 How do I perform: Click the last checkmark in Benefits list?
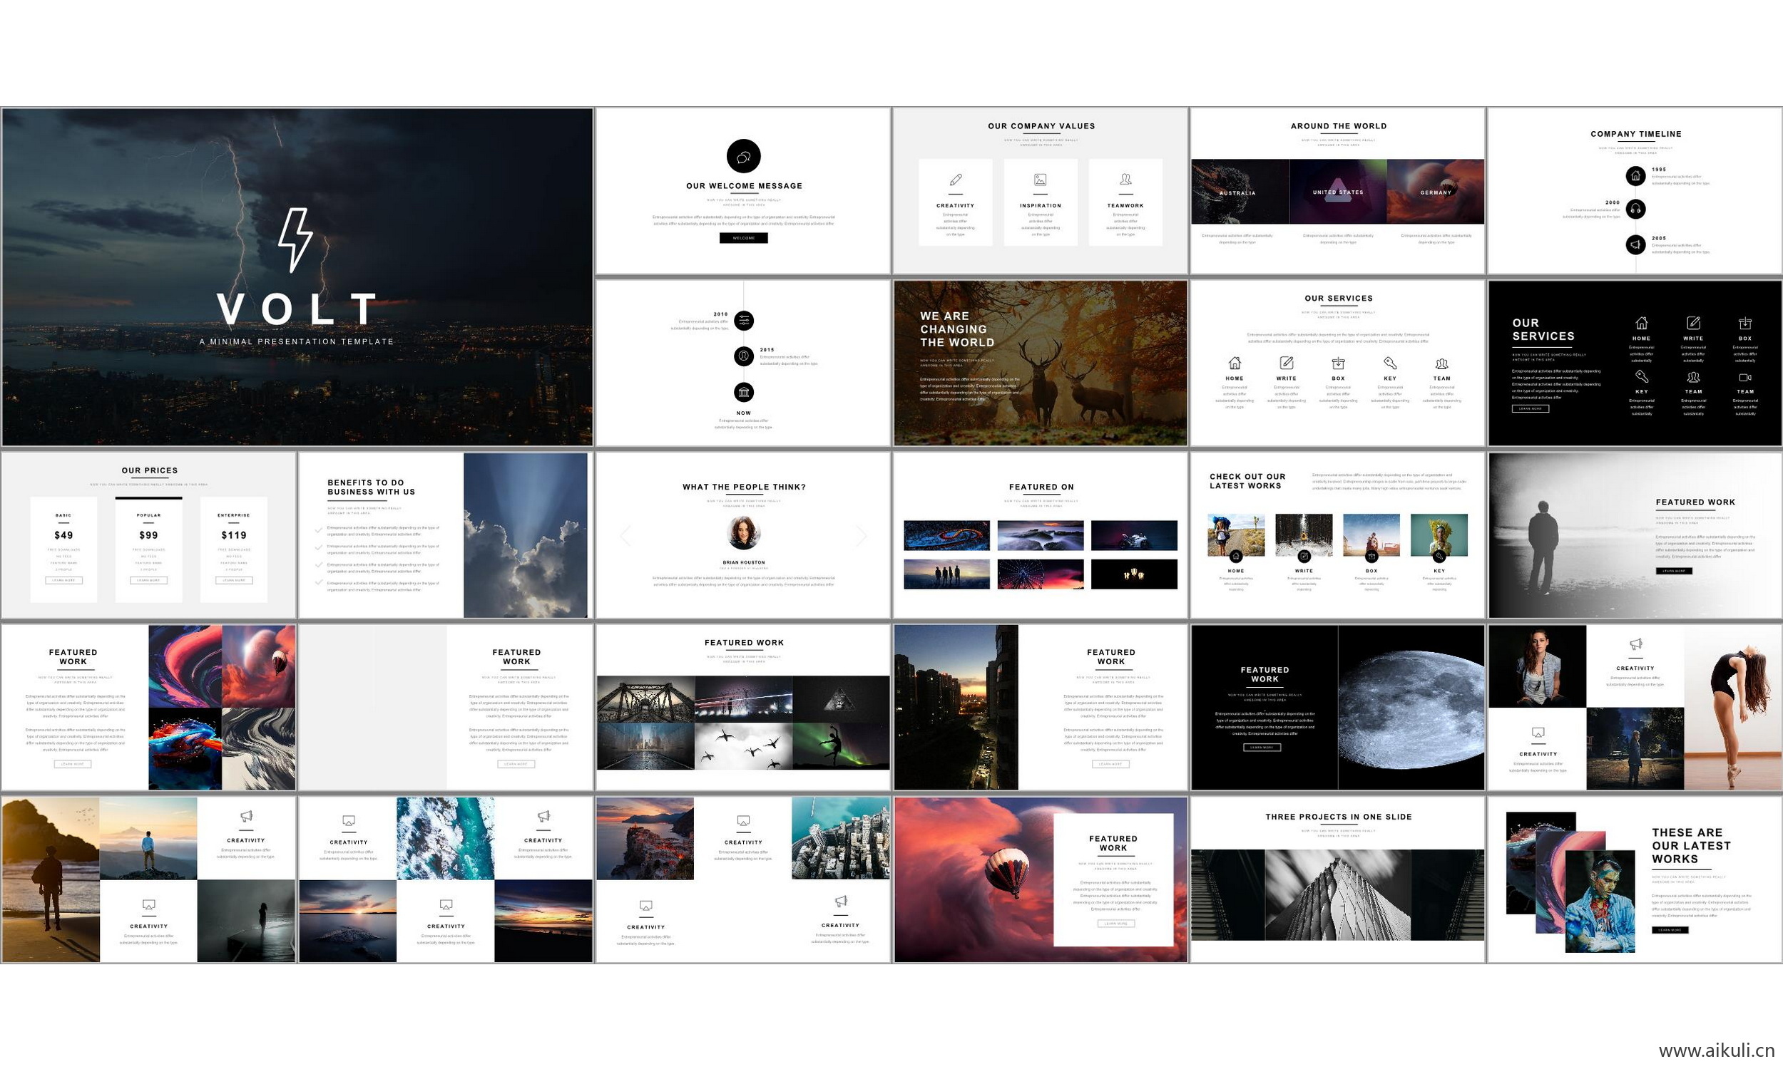coord(319,582)
